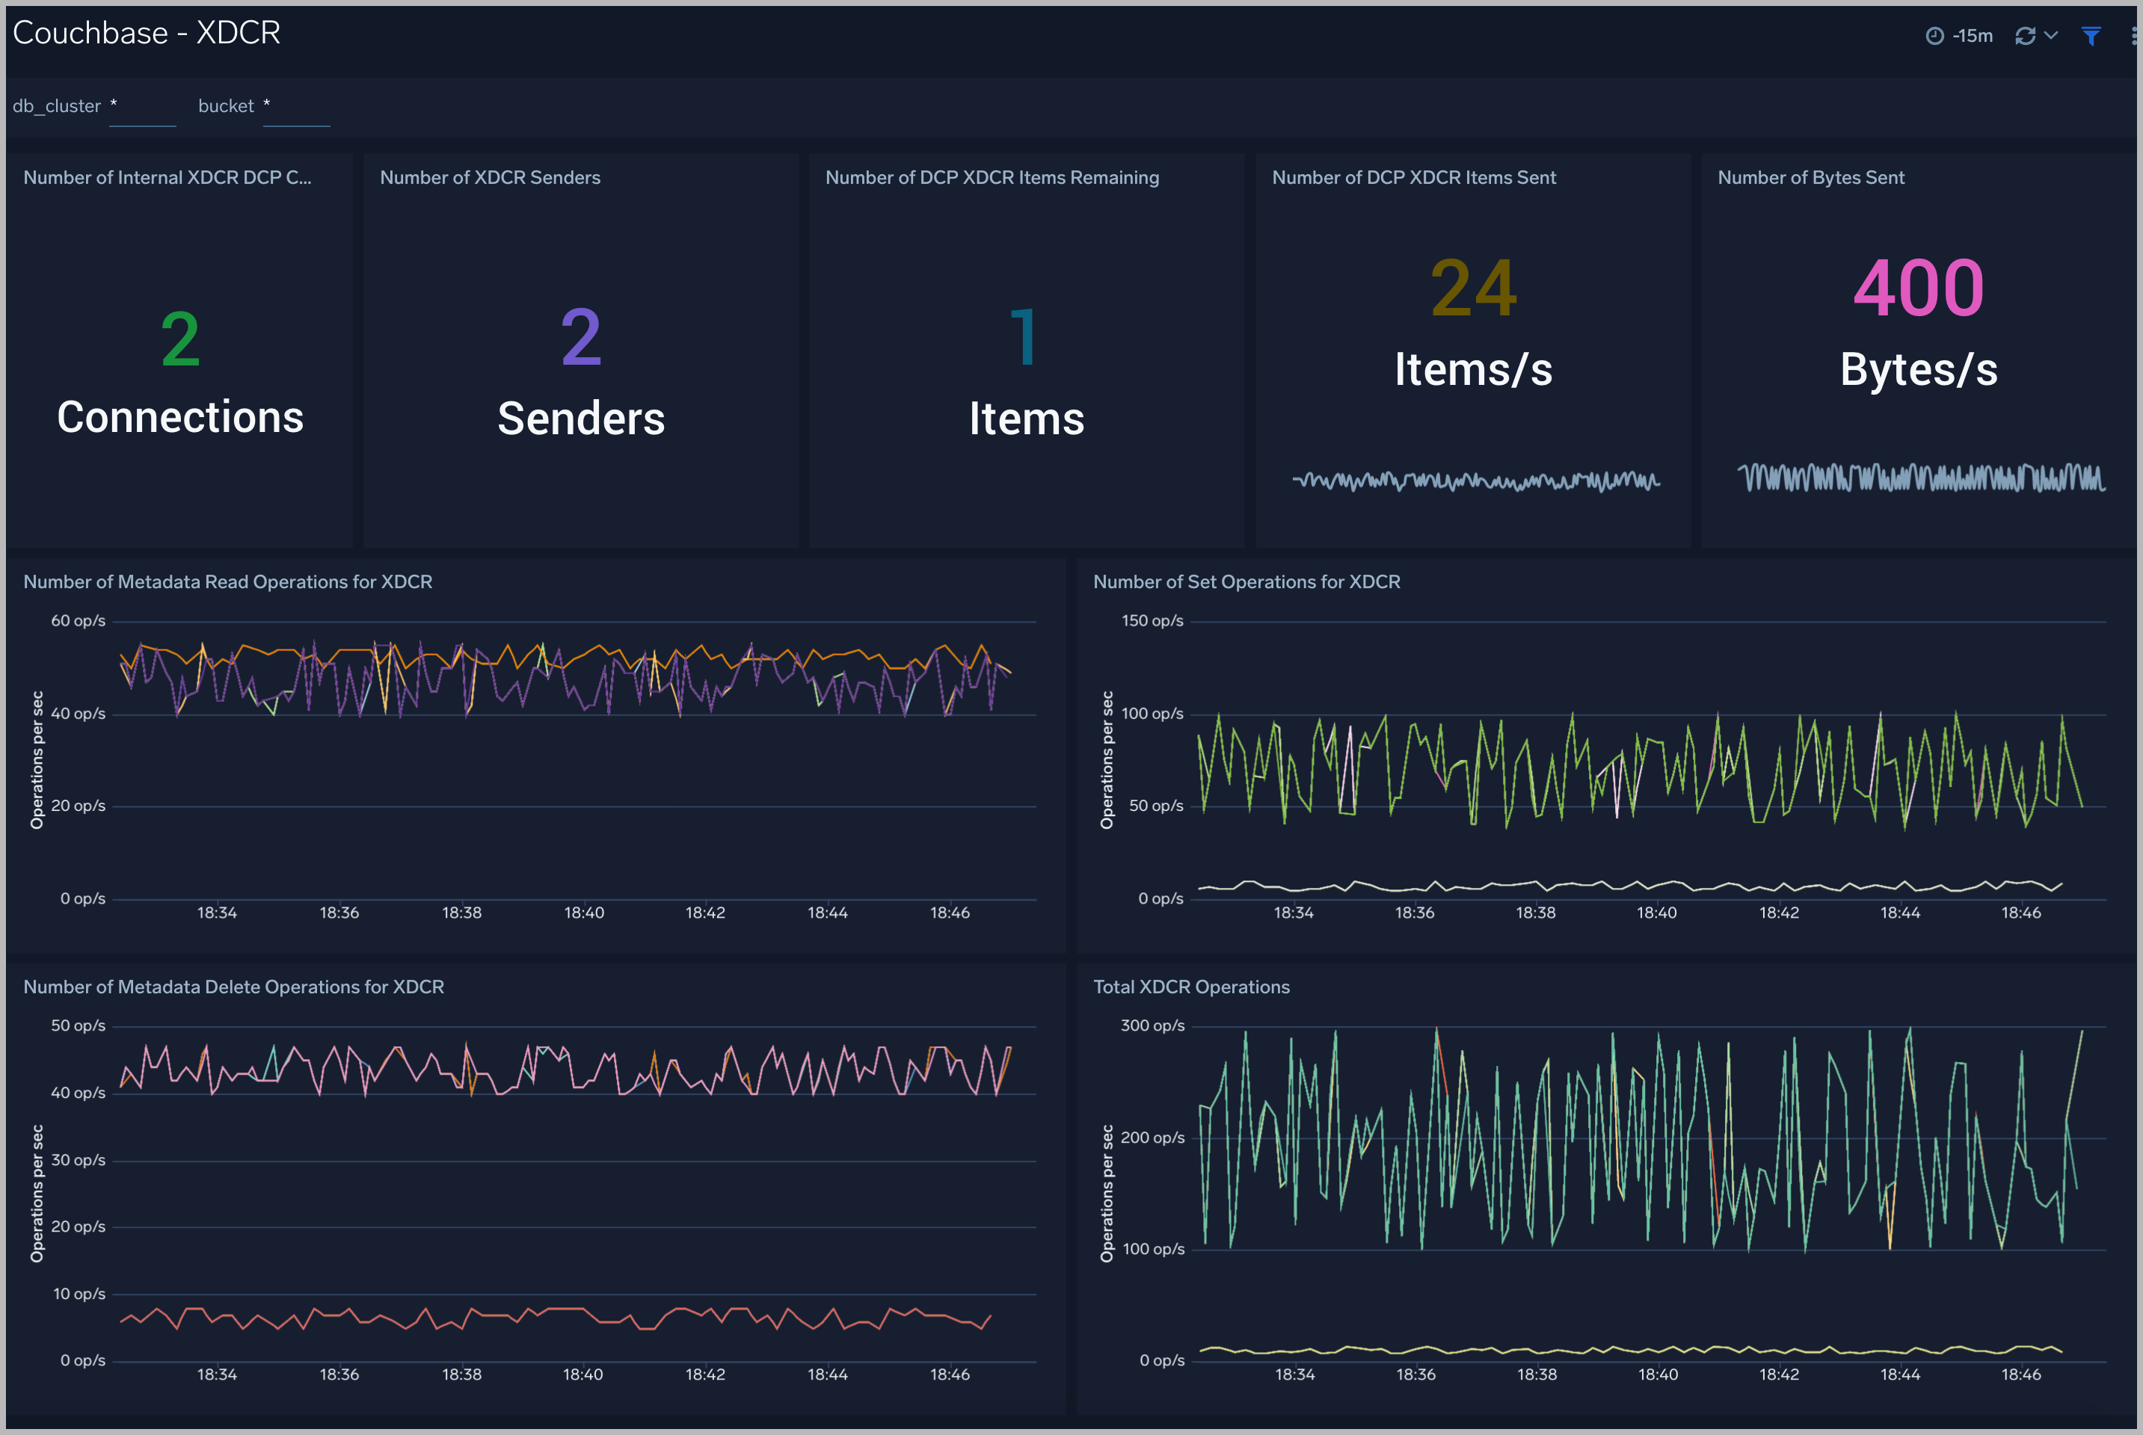2143x1435 pixels.
Task: Edit the db_cluster filter field
Action: click(142, 108)
